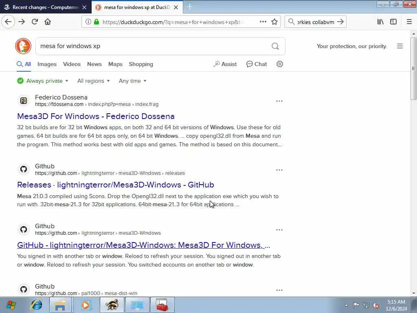
Task: Click the fdossena.com result URL
Action: [x=97, y=104]
